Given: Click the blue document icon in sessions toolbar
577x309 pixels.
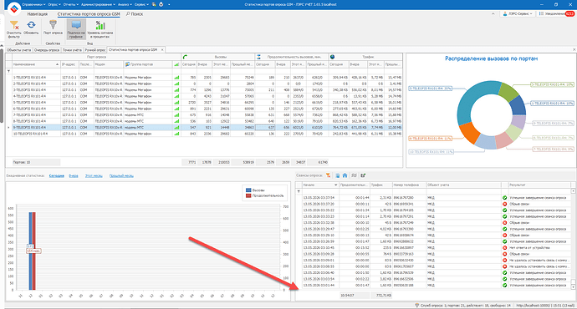Looking at the screenshot, I should (338, 175).
